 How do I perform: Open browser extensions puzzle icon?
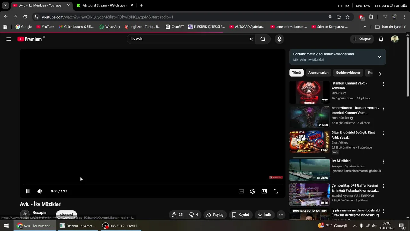(x=371, y=17)
